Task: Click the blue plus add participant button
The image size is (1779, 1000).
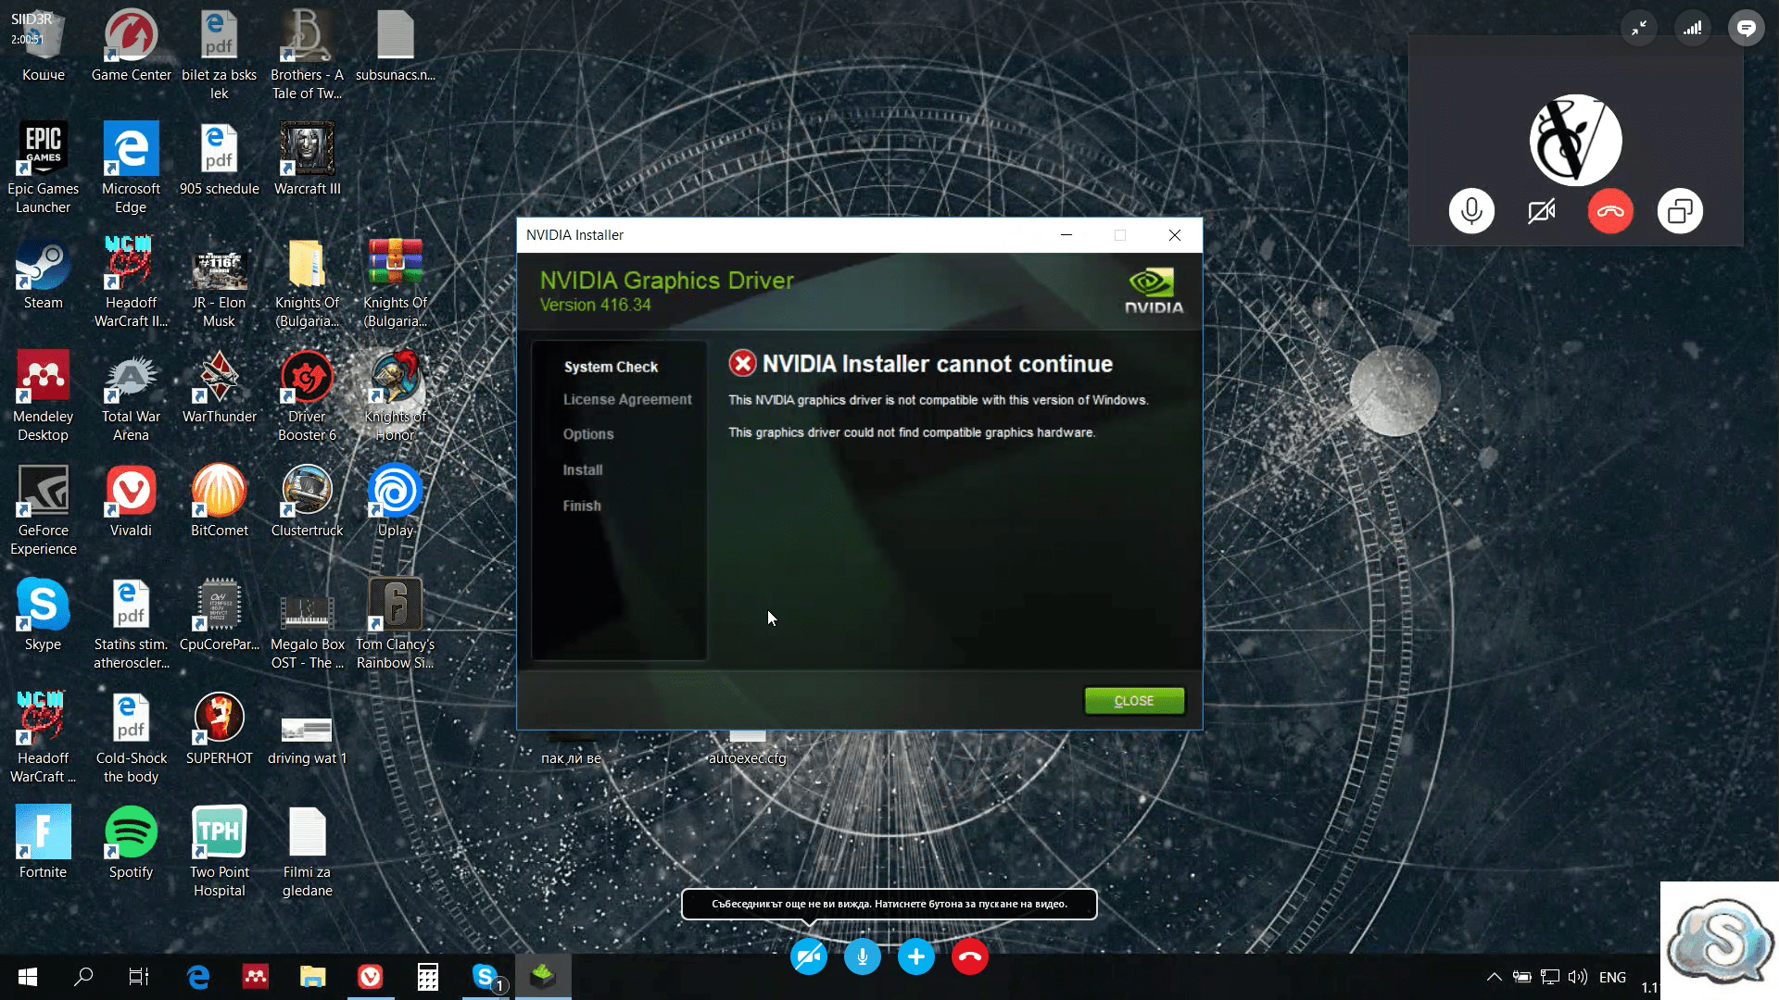Action: pyautogui.click(x=915, y=956)
